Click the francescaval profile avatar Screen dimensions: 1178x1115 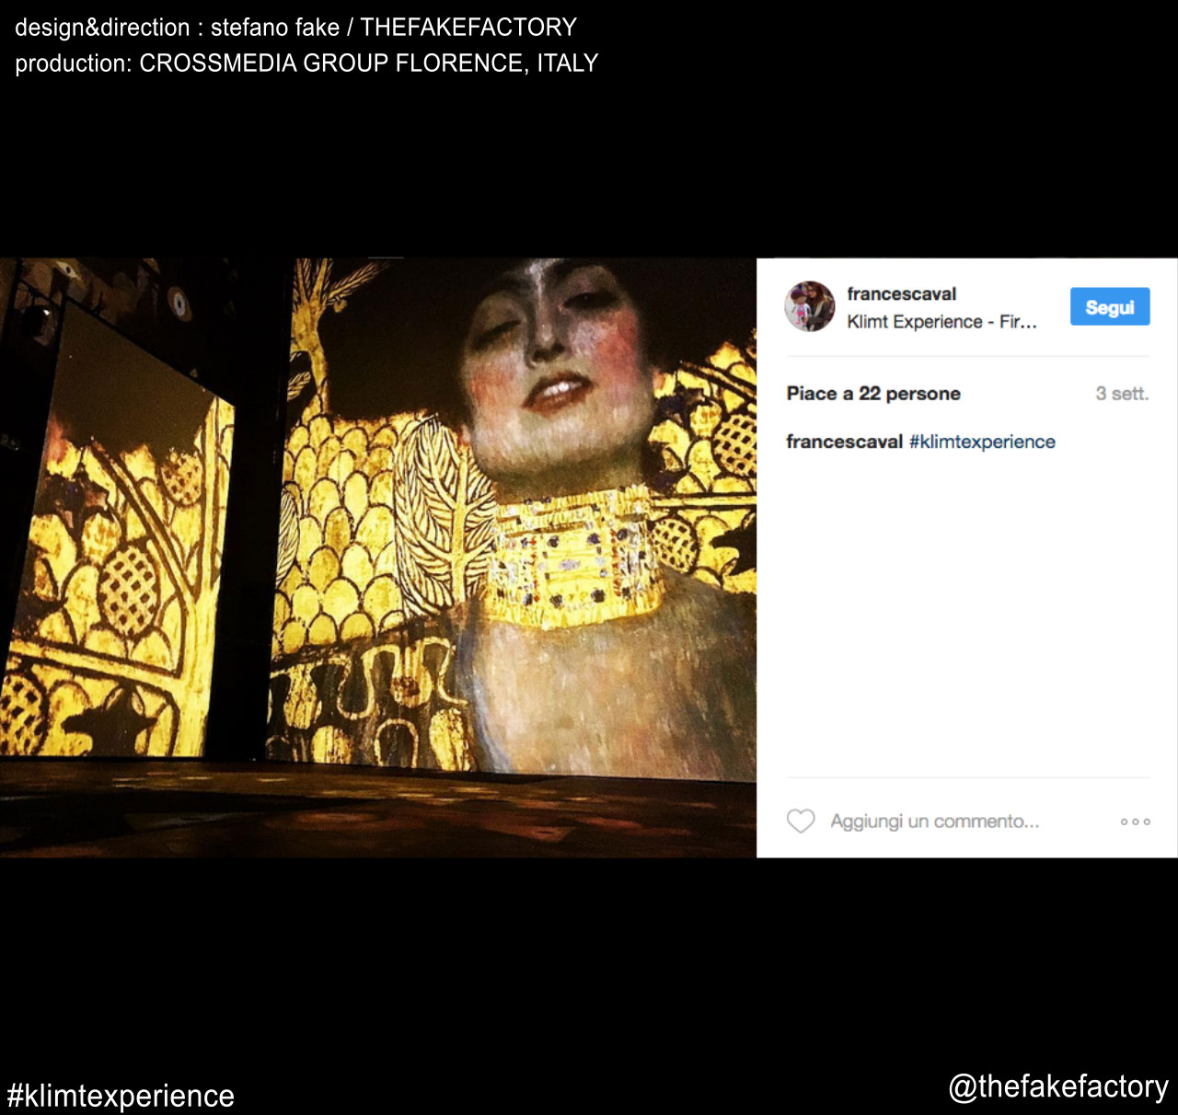tap(810, 307)
